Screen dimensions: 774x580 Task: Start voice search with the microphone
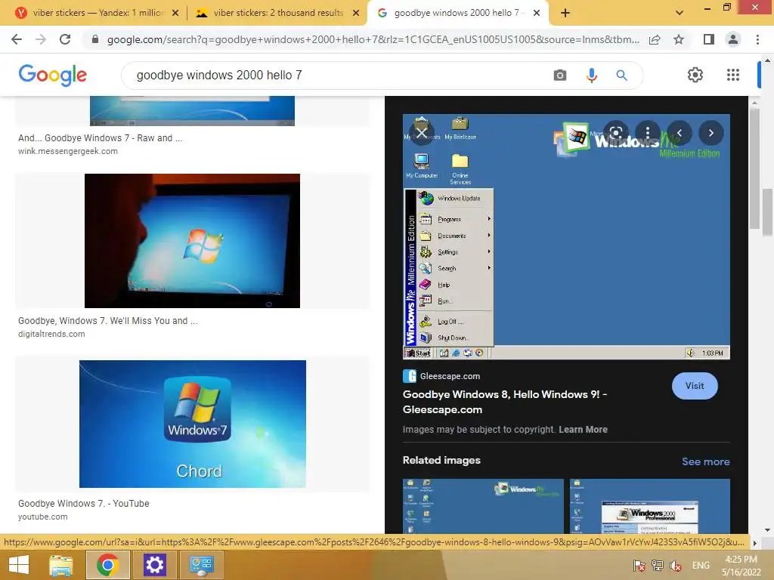[591, 75]
